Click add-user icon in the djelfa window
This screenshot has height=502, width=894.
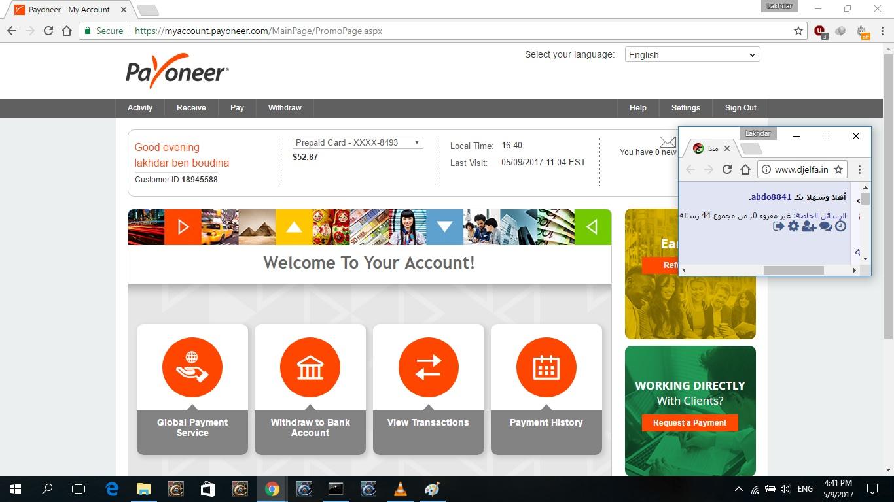click(x=809, y=226)
